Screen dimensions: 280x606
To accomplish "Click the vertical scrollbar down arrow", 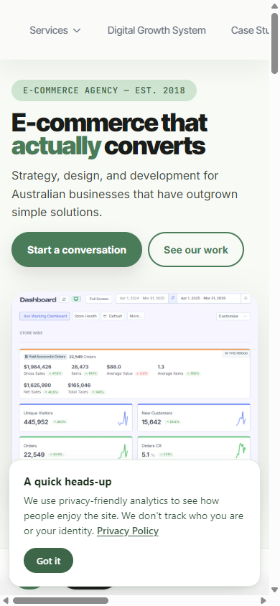I will (274, 590).
